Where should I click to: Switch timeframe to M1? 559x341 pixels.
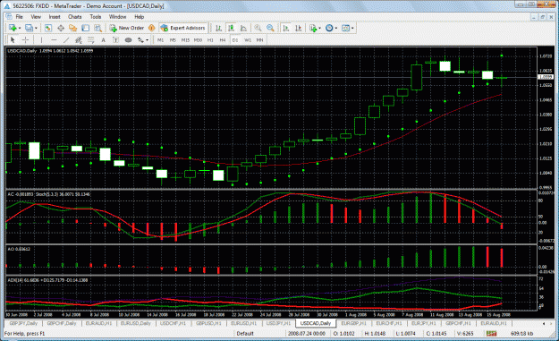click(160, 40)
